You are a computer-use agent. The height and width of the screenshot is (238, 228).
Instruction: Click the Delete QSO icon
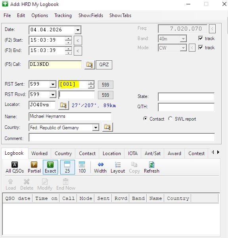point(27,184)
